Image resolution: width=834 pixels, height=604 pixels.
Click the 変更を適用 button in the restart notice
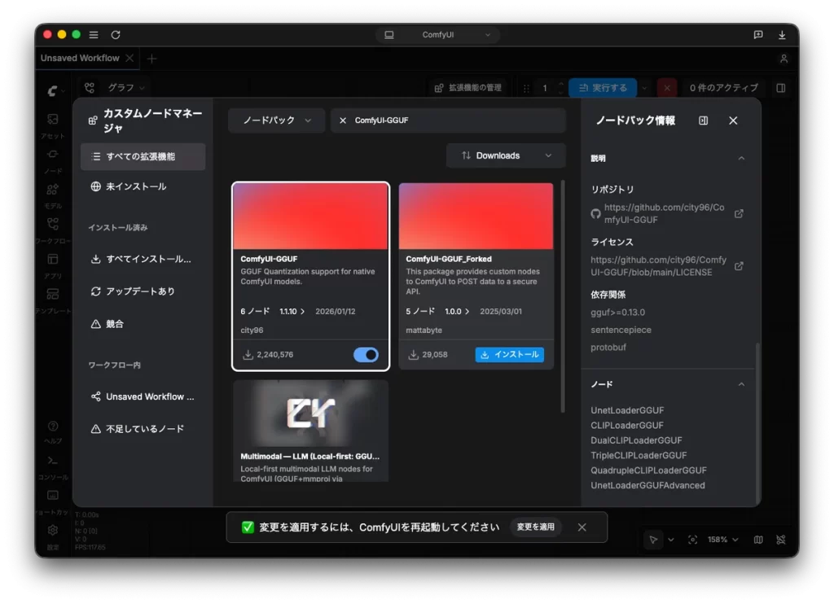[535, 527]
